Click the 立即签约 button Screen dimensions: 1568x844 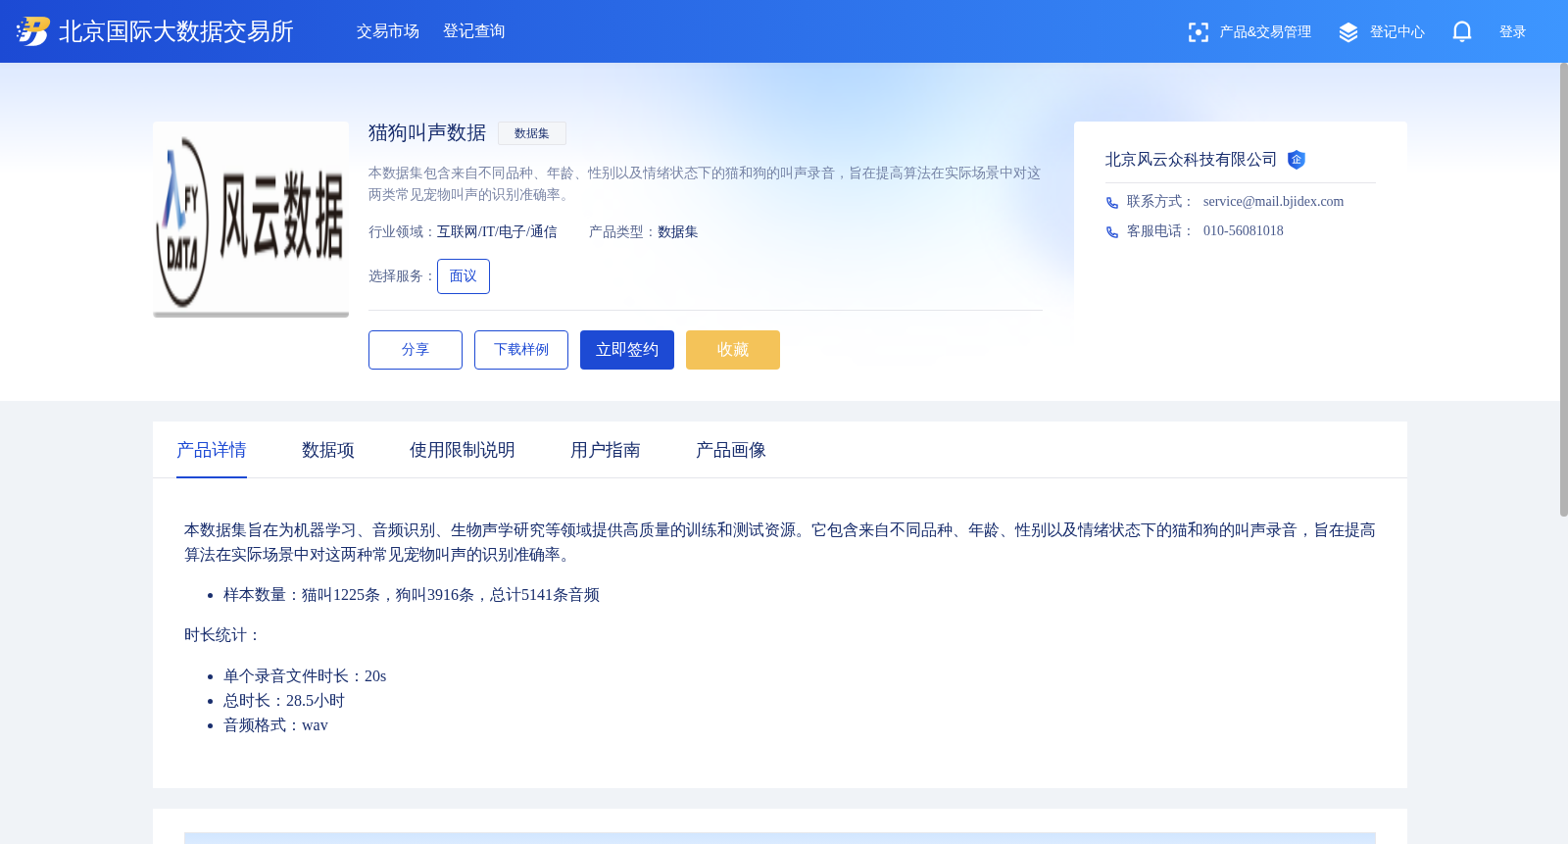click(x=627, y=350)
